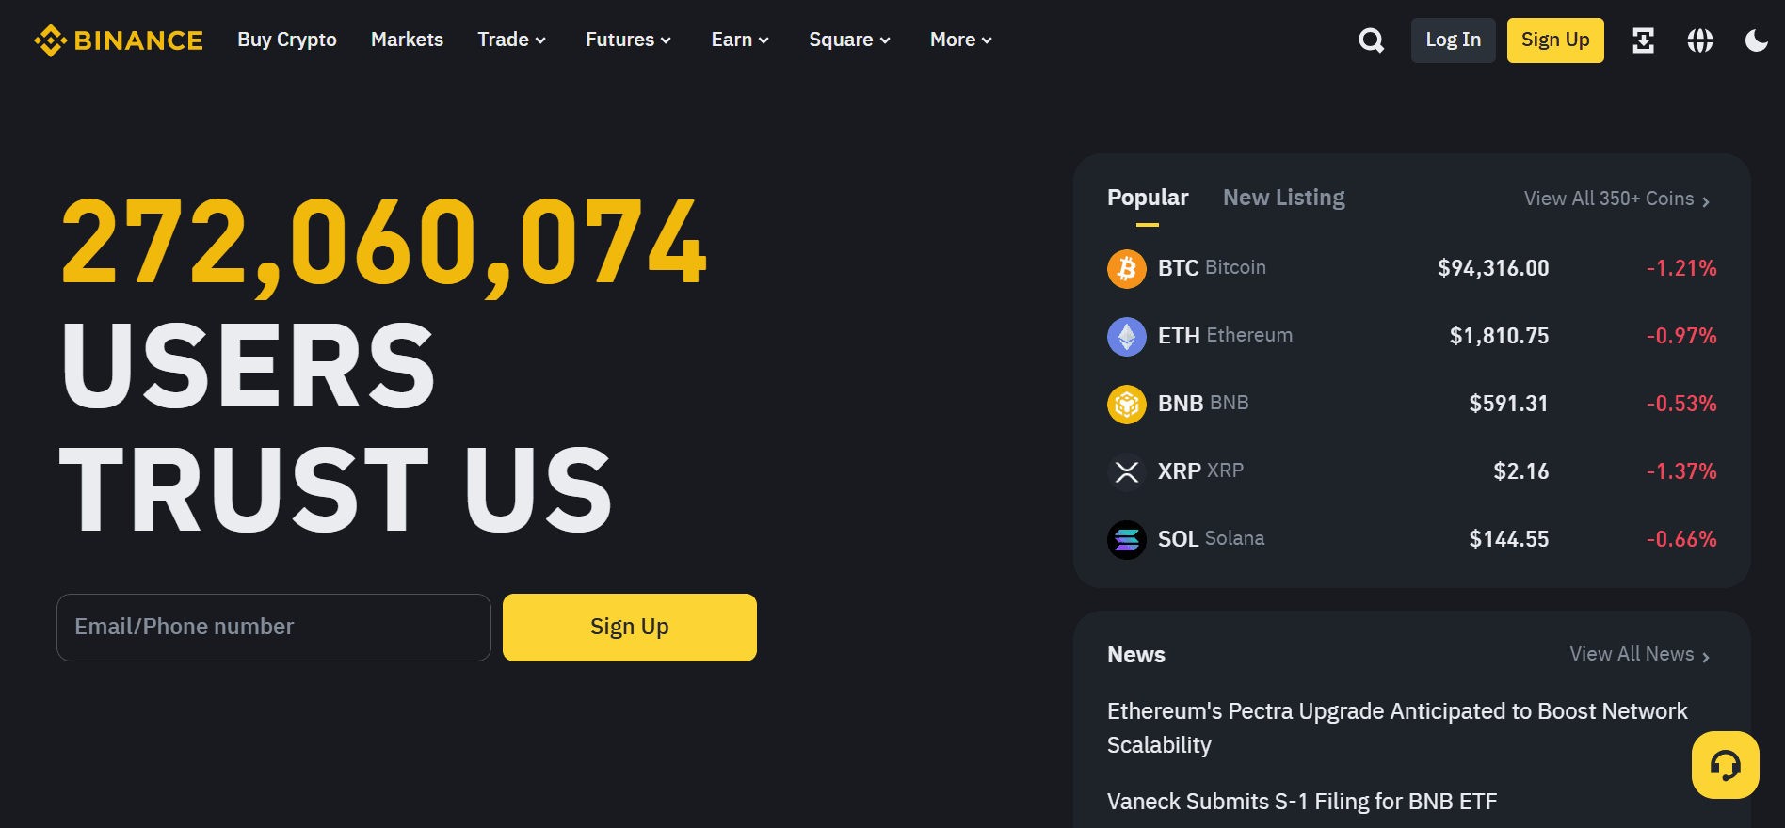Open the search magnifier icon
1785x828 pixels.
tap(1372, 40)
